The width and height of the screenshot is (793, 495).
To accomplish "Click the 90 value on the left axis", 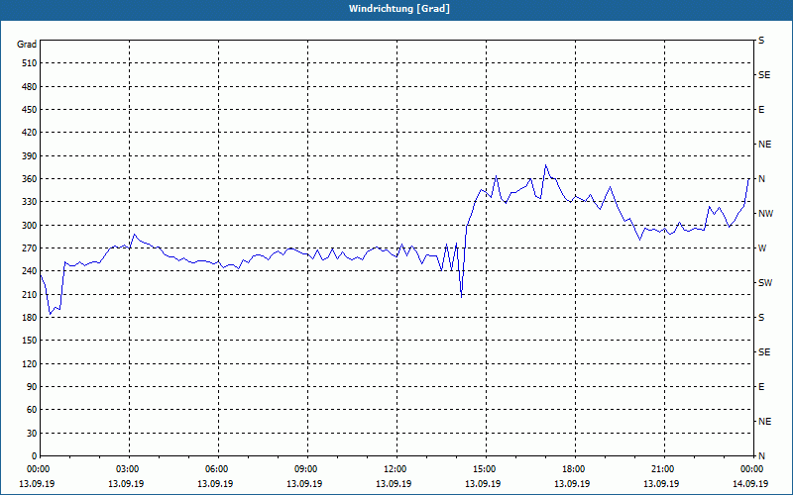I will [x=31, y=387].
